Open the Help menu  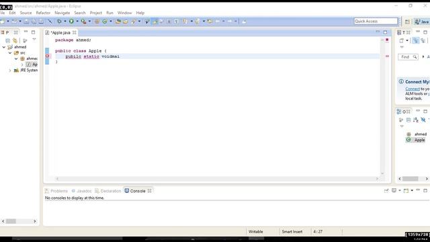click(x=140, y=13)
